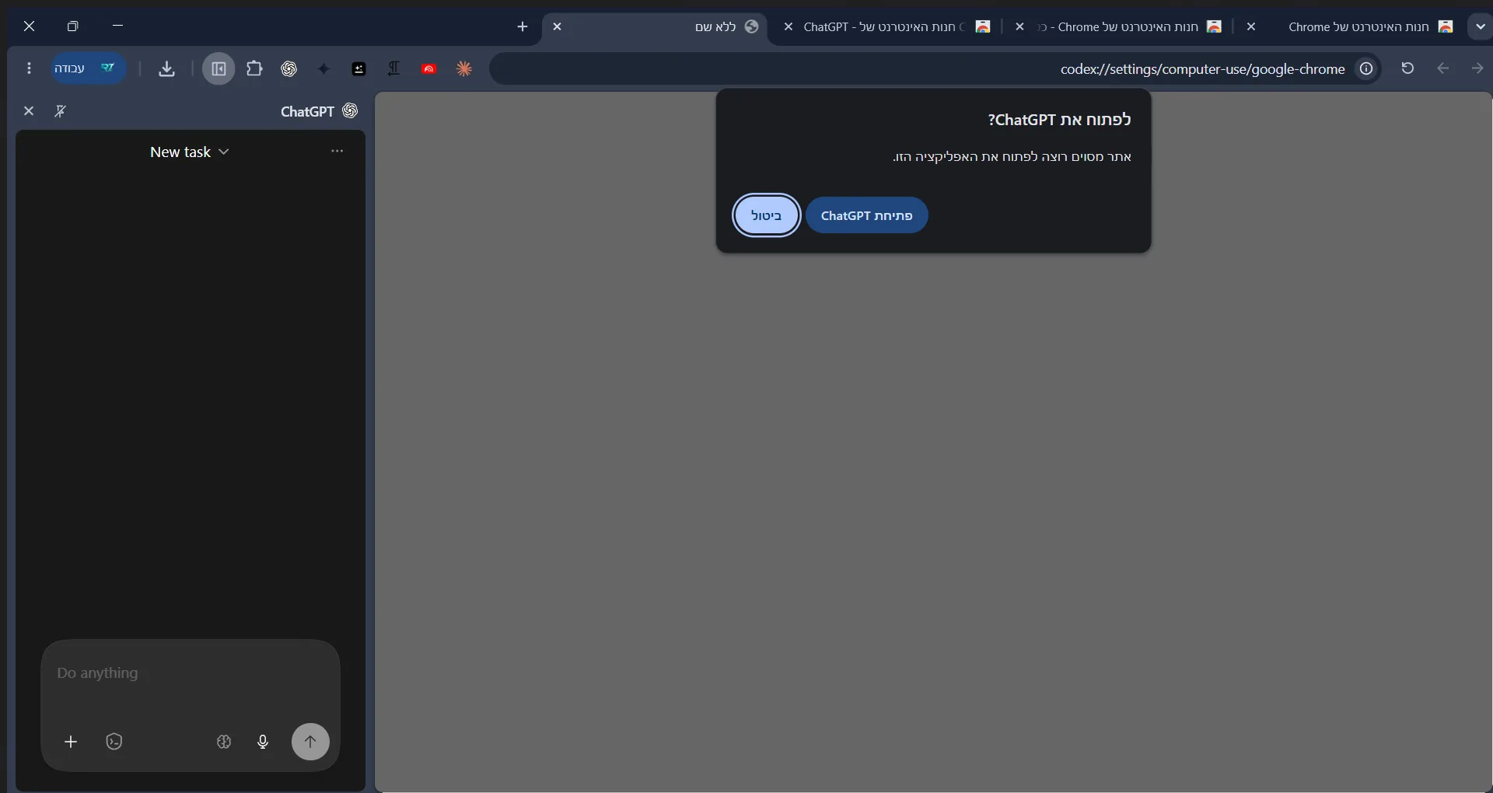Image resolution: width=1493 pixels, height=793 pixels.
Task: Click the plus attach icon in composer
Action: pos(71,742)
